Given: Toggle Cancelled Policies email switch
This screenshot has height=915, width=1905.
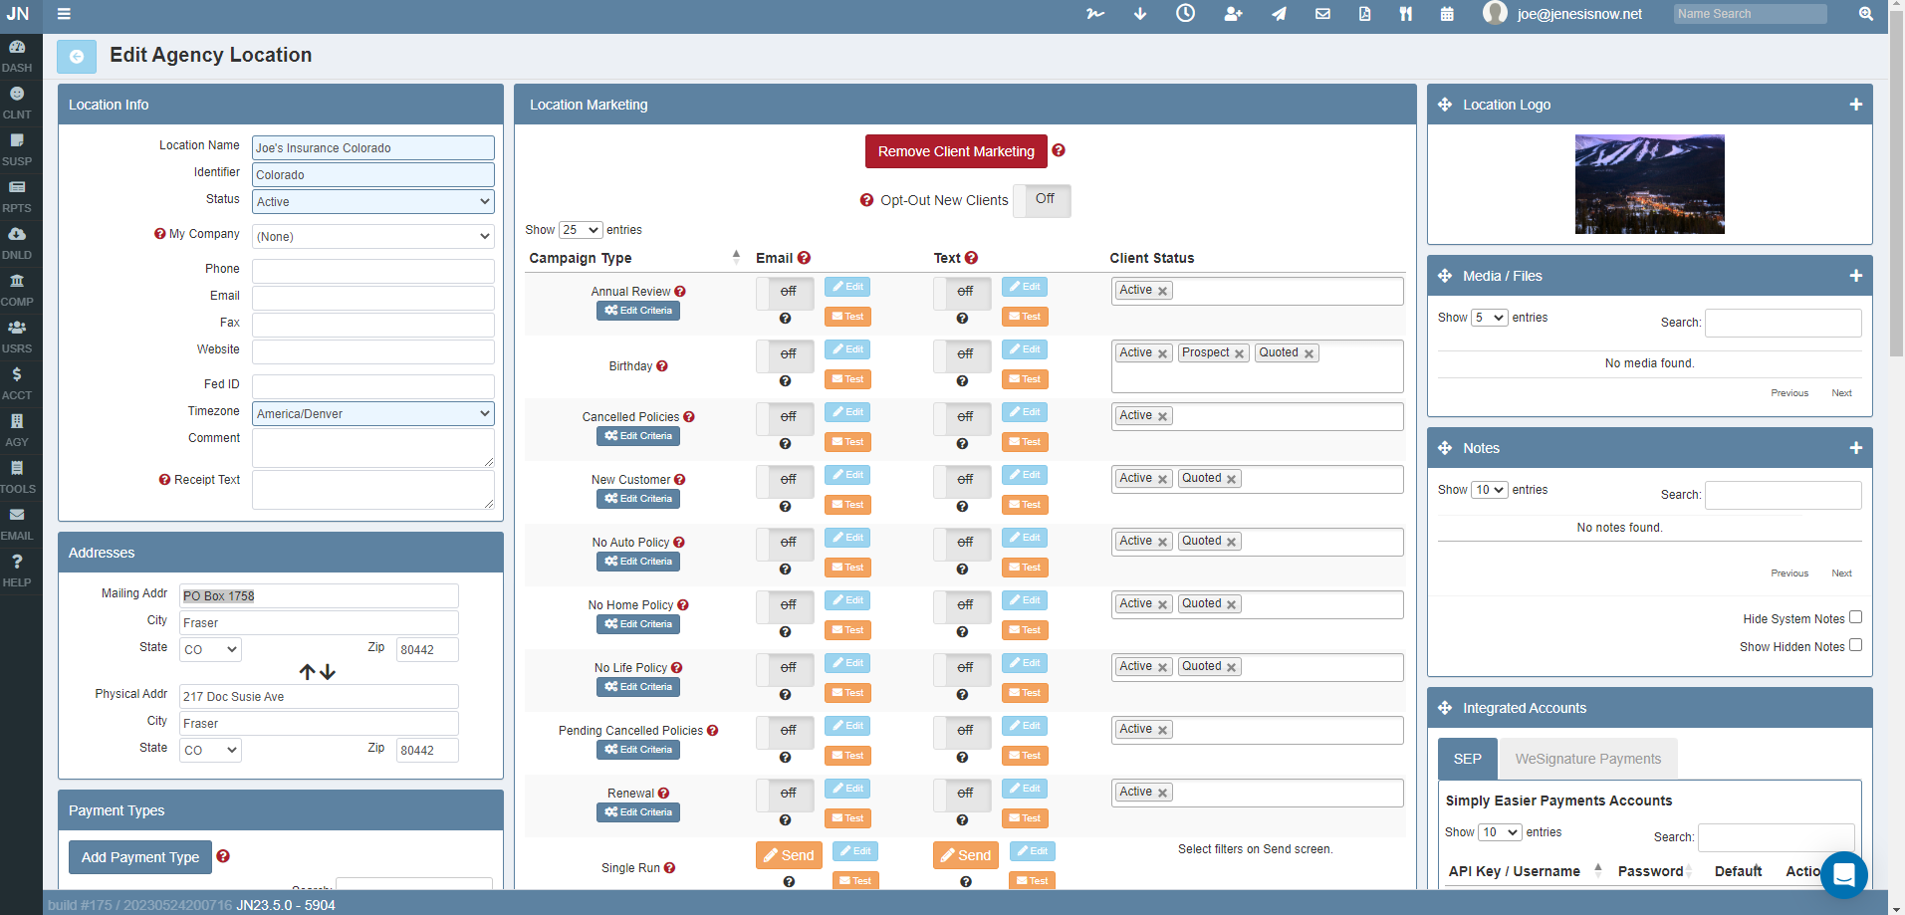Looking at the screenshot, I should [786, 417].
